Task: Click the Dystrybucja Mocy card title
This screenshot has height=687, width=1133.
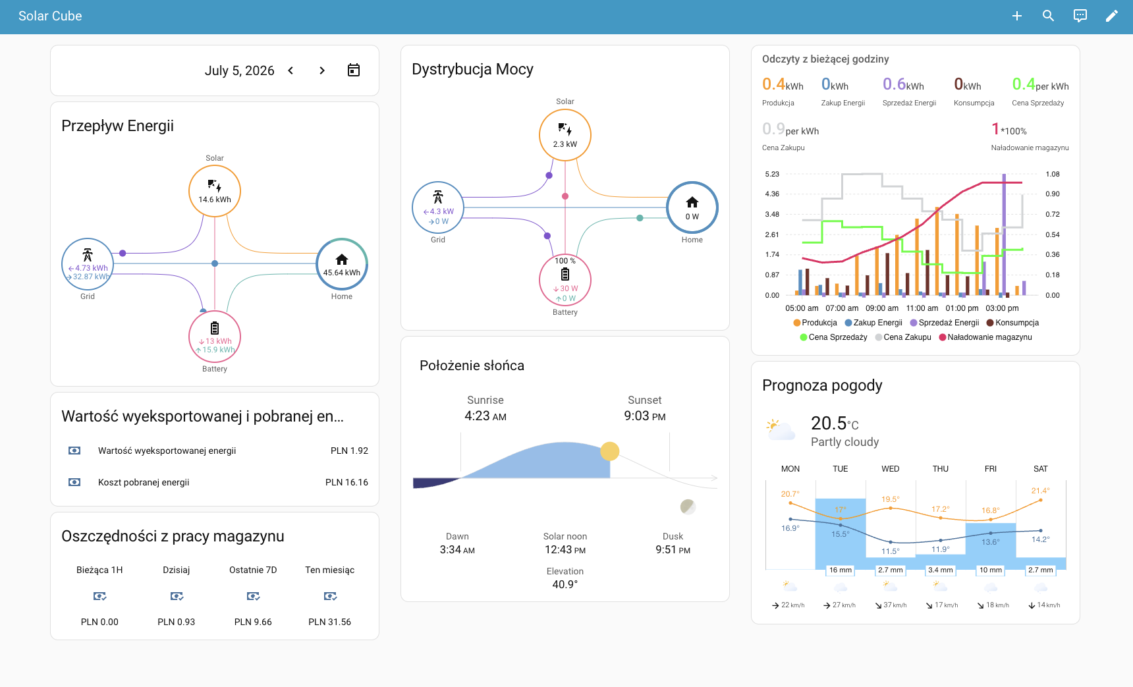Action: click(x=472, y=69)
